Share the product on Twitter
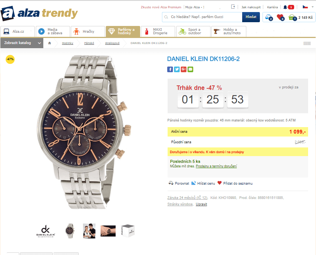This screenshot has height=255, width=316. click(177, 69)
